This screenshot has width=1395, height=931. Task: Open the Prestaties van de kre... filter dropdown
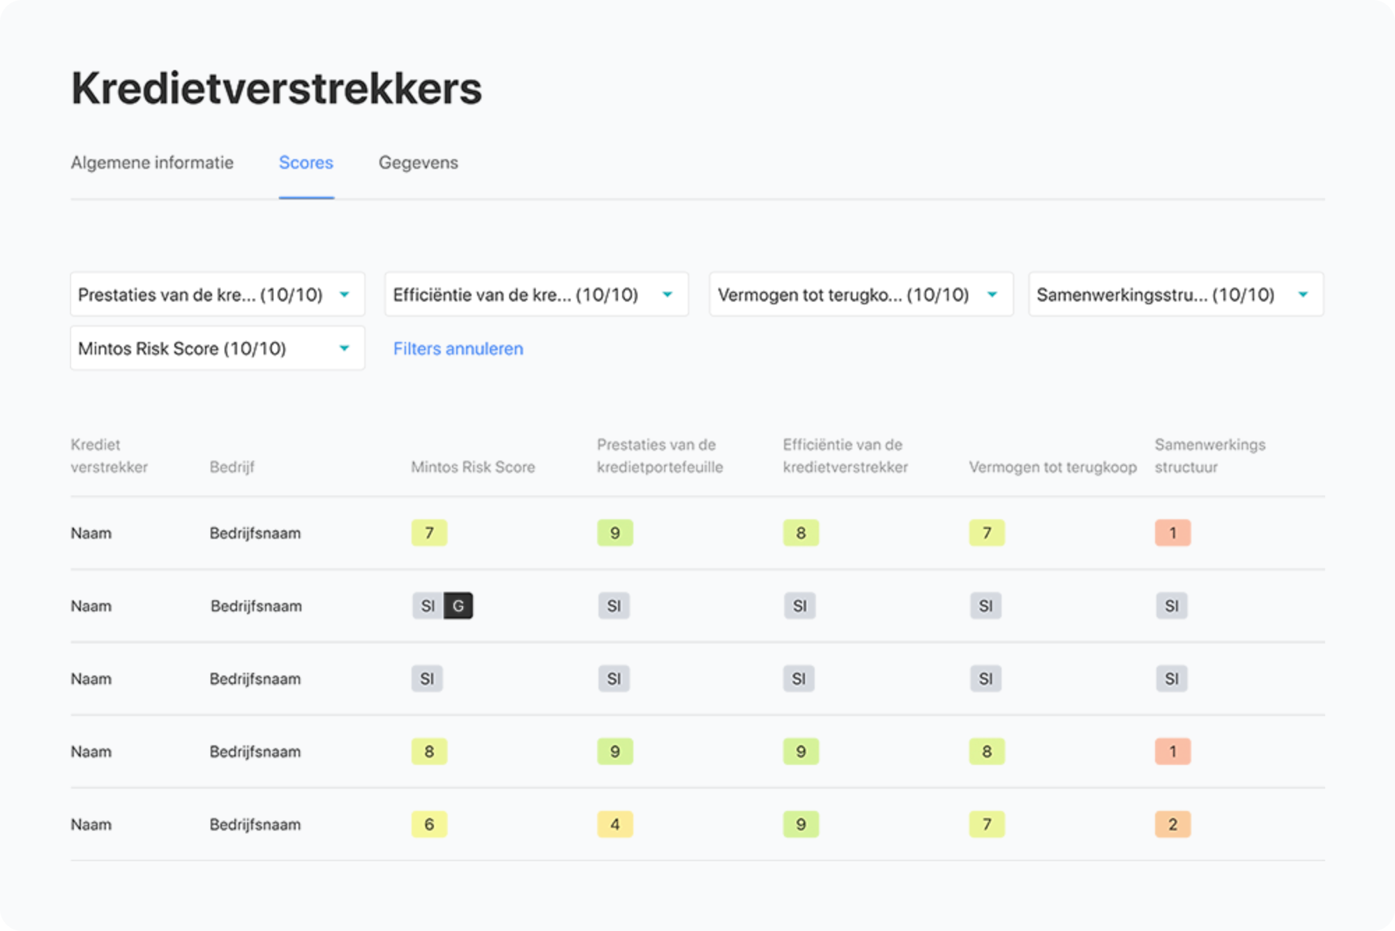pos(218,295)
